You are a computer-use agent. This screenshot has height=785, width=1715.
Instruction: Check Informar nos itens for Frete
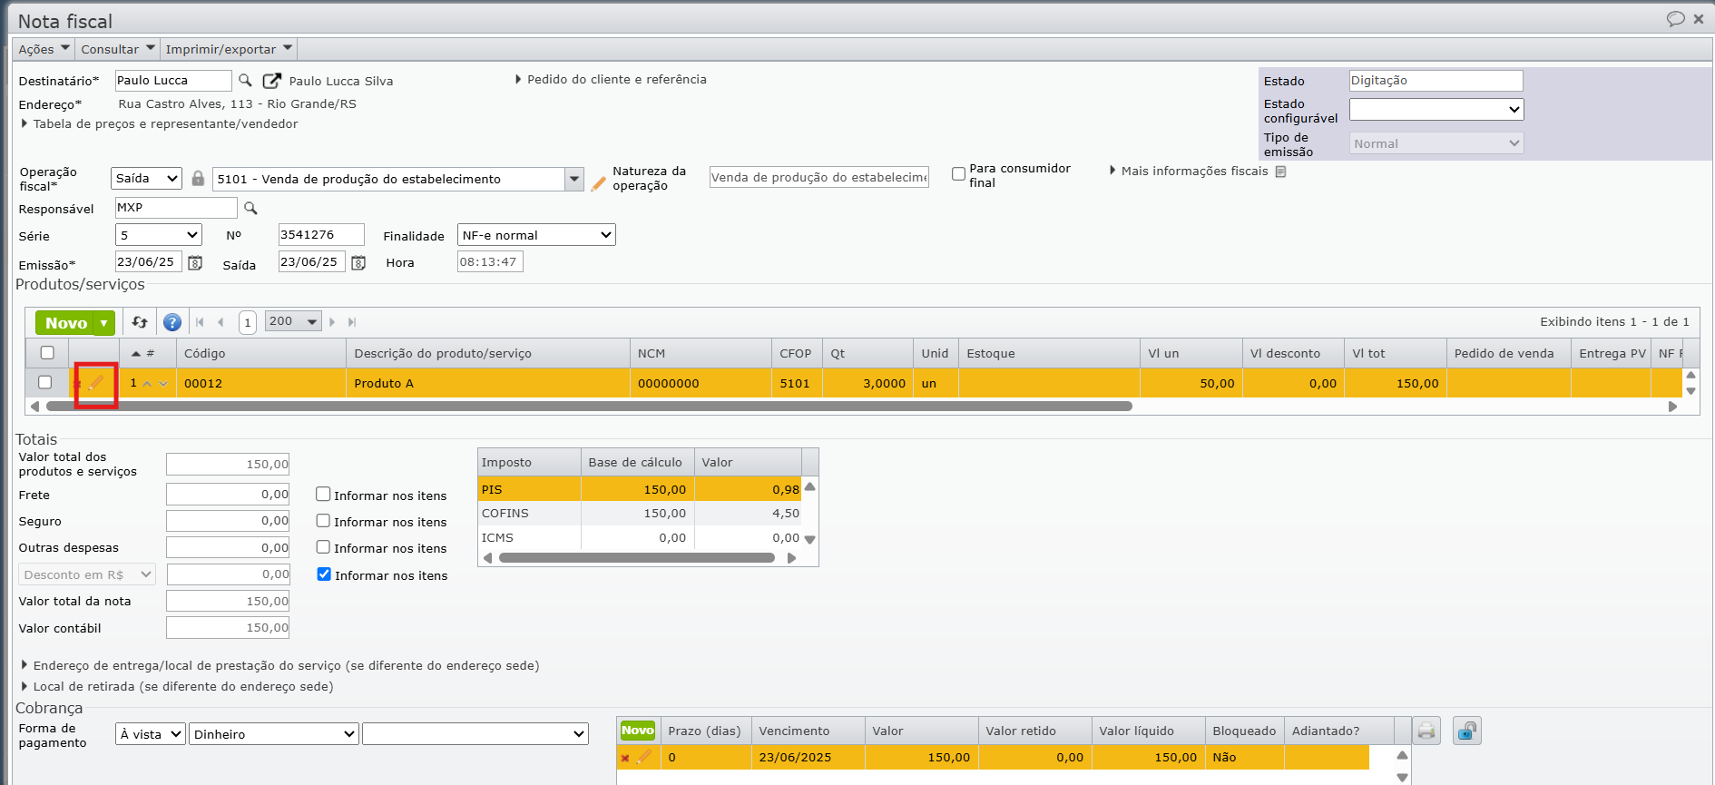point(323,495)
